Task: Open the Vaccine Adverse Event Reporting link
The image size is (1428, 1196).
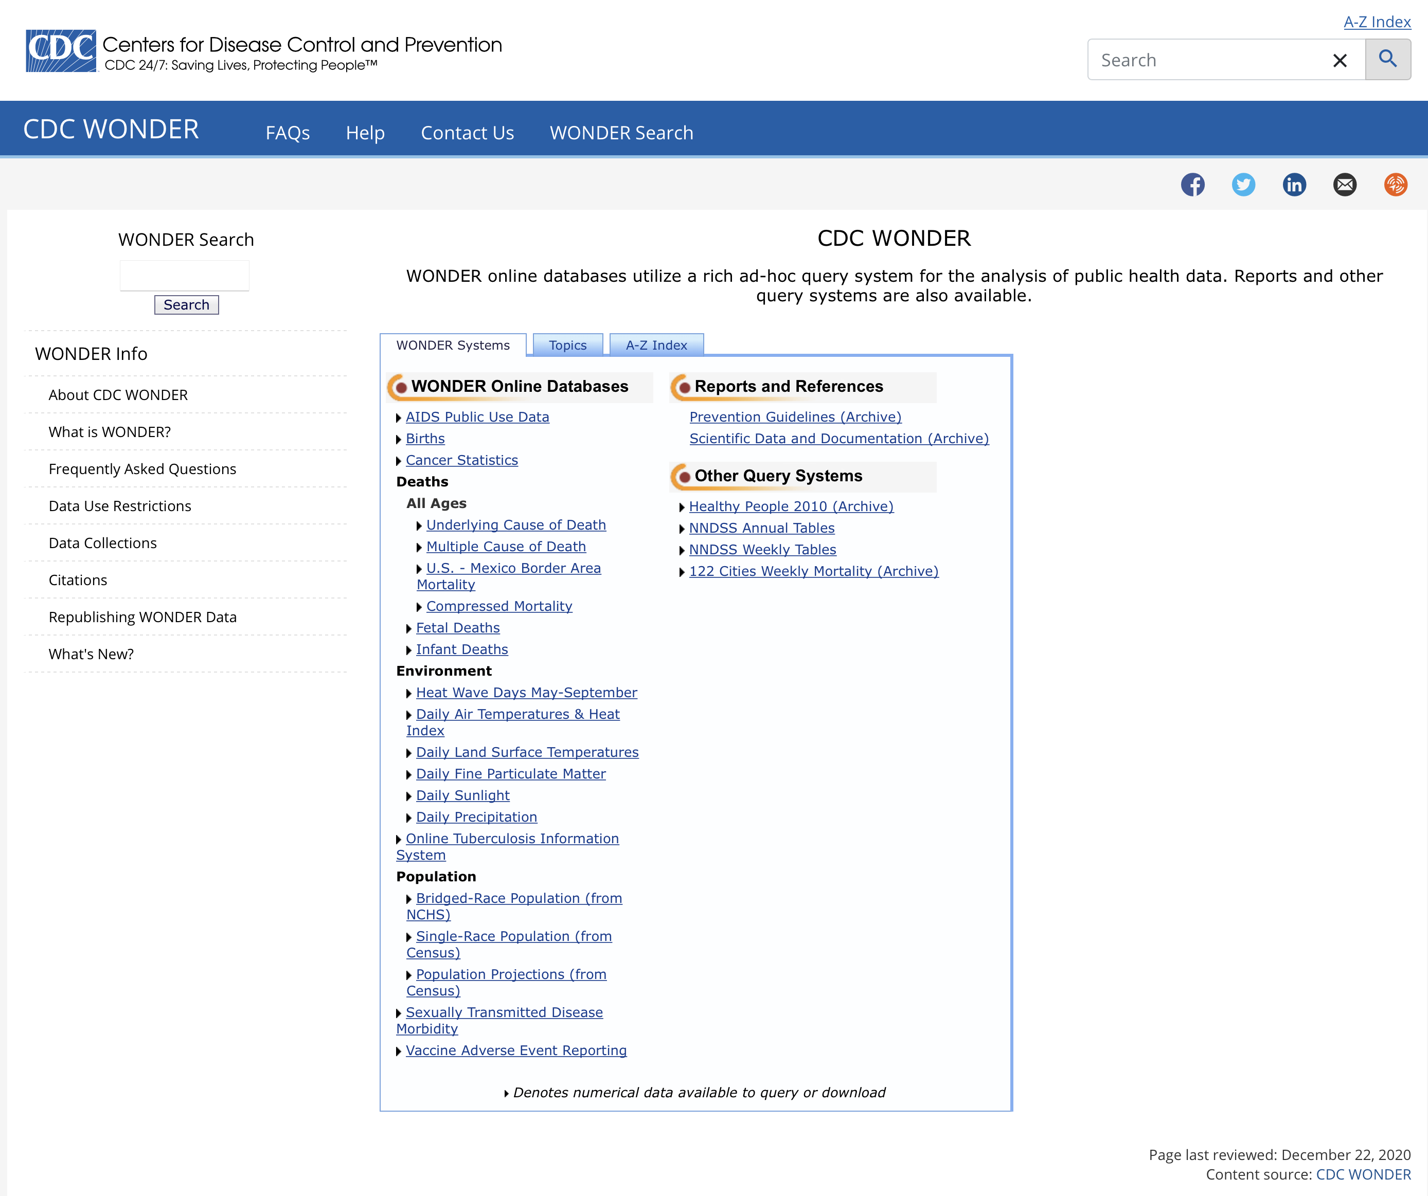Action: coord(515,1050)
